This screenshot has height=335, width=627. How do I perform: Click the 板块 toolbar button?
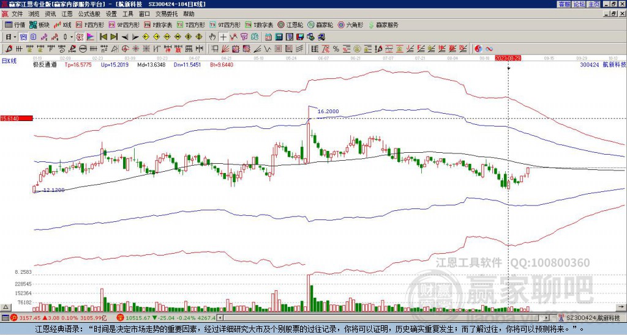[x=39, y=25]
